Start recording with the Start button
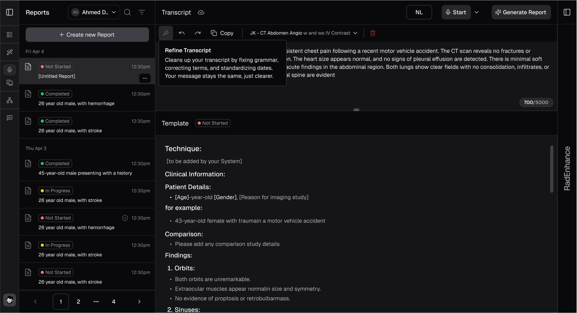The image size is (577, 313). (x=456, y=12)
